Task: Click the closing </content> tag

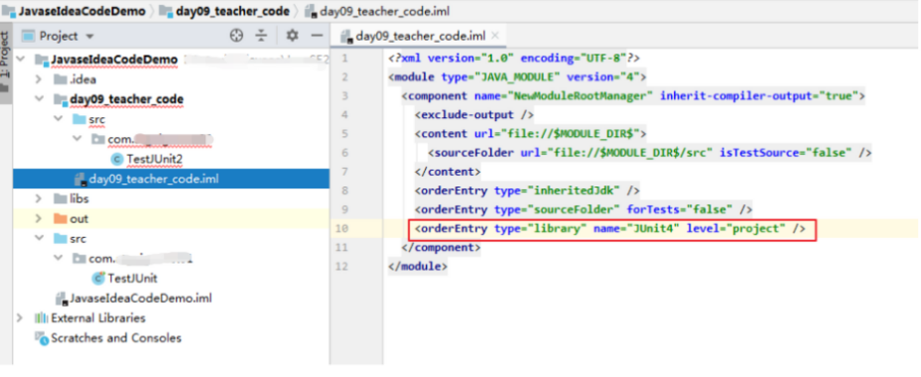Action: 448,172
